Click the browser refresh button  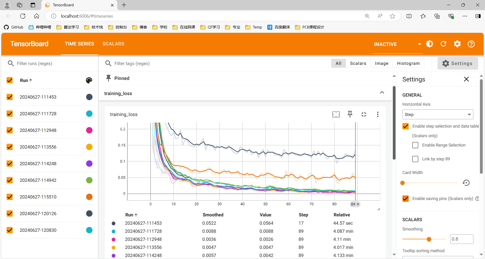click(x=23, y=16)
